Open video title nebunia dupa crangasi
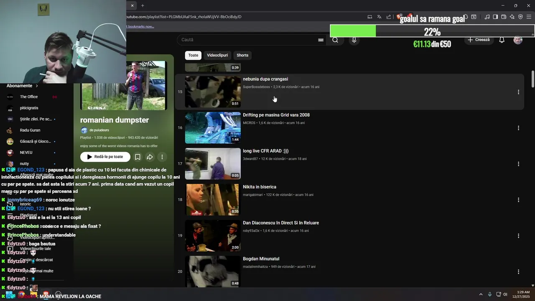 (x=265, y=79)
